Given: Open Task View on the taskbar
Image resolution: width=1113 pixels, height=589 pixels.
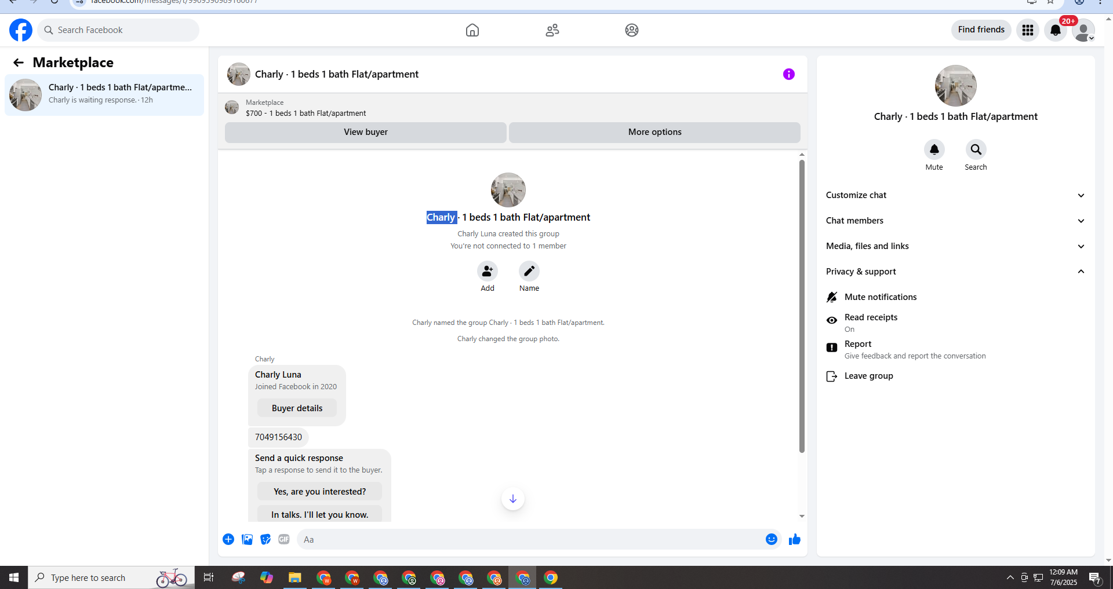Looking at the screenshot, I should point(209,577).
